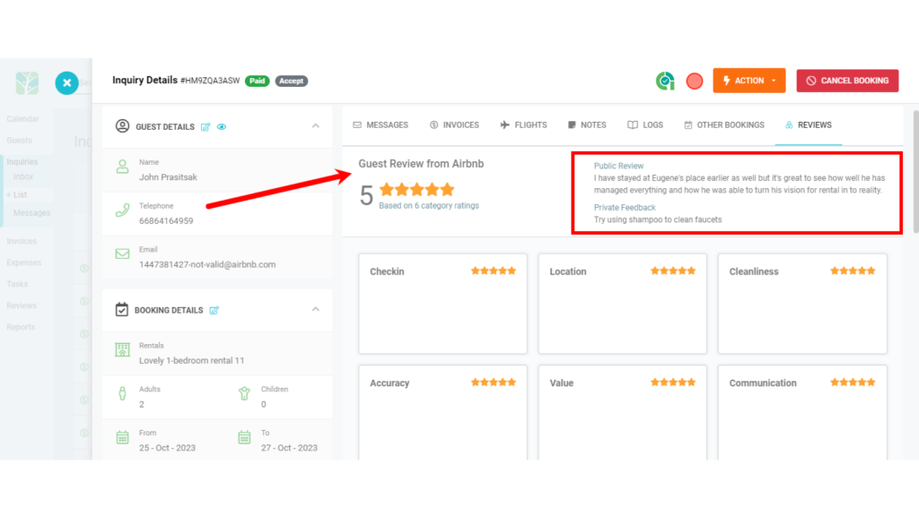
Task: Click the To date calendar icon
Action: click(244, 437)
